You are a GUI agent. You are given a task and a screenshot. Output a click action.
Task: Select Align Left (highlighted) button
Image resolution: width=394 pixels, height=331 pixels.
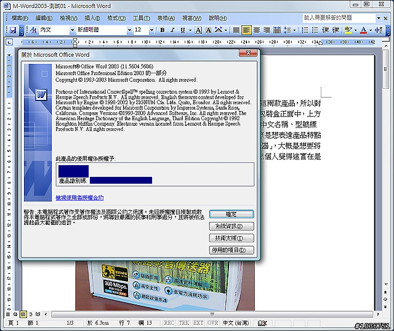click(x=246, y=30)
